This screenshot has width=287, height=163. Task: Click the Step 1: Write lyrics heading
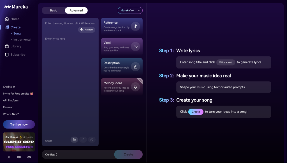tap(179, 51)
